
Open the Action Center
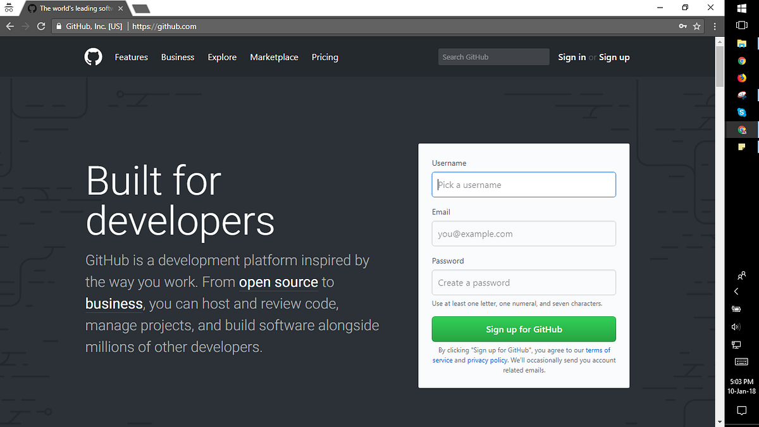coord(741,411)
